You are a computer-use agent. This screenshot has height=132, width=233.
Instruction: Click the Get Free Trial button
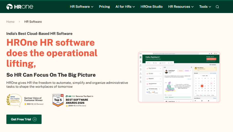pos(24,119)
